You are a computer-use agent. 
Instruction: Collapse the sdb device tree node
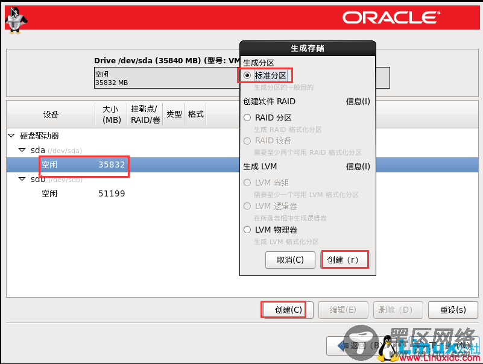tap(22, 179)
